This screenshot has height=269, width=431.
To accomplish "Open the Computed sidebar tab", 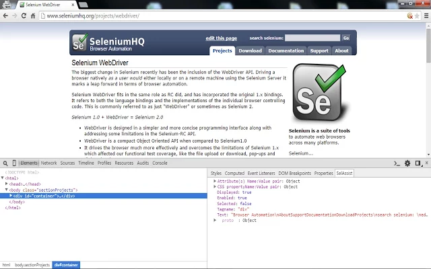I will click(234, 174).
